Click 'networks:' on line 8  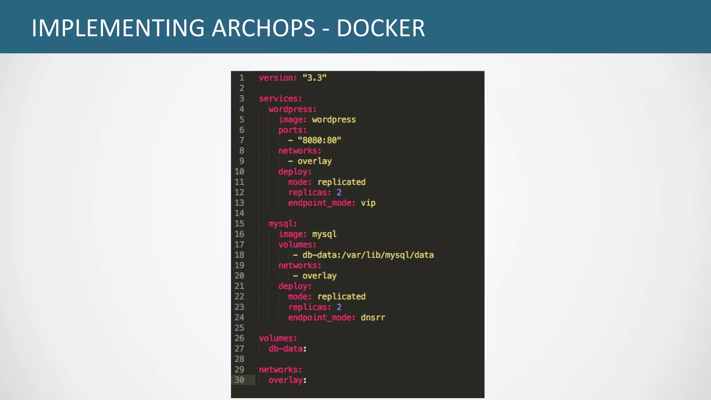(300, 151)
